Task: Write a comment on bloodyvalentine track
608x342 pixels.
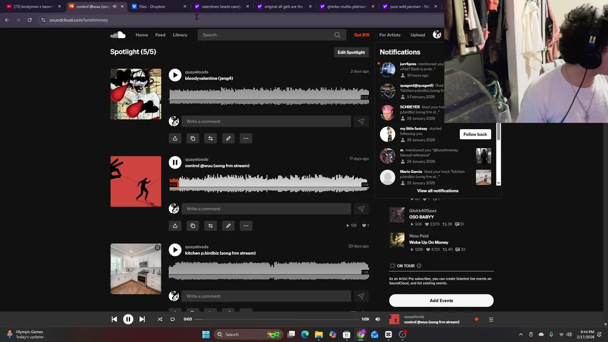Action: pyautogui.click(x=266, y=122)
